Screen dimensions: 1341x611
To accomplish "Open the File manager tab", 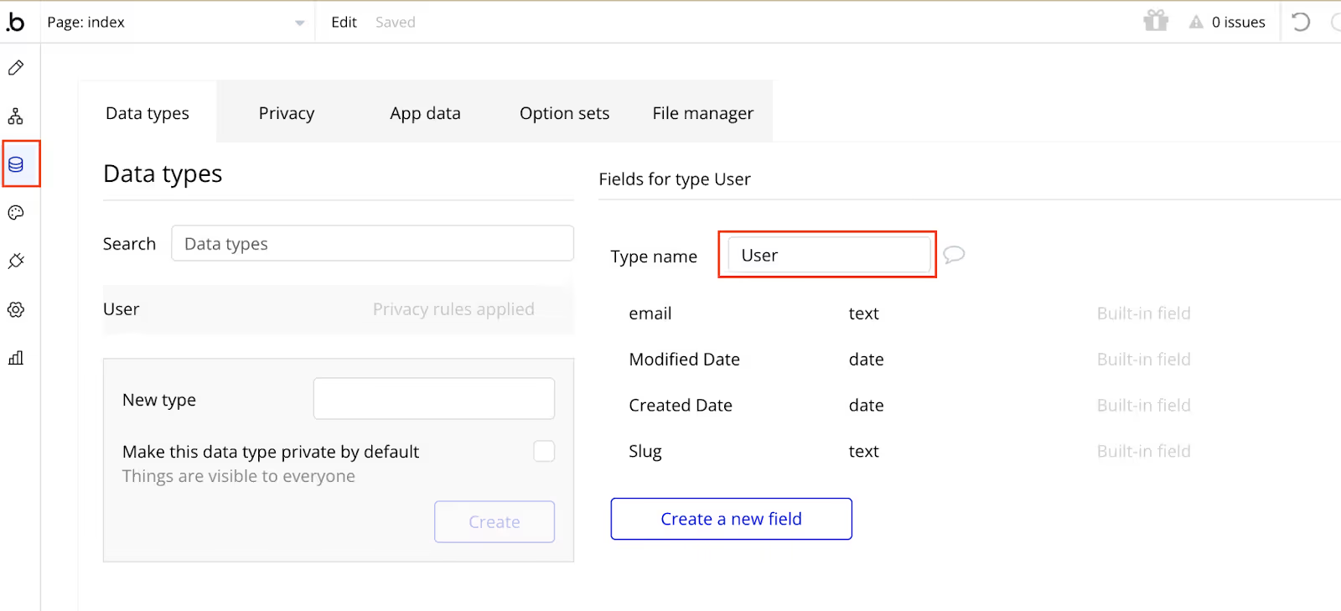I will (x=702, y=113).
